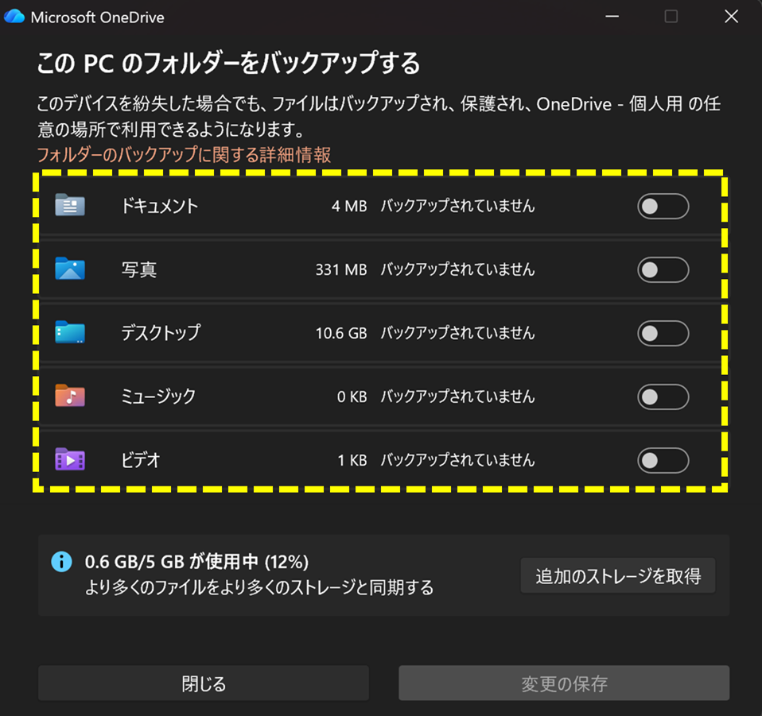Screen dimensions: 762x716
Task: Click the OneDrive cloud icon in title bar
Action: coord(14,17)
